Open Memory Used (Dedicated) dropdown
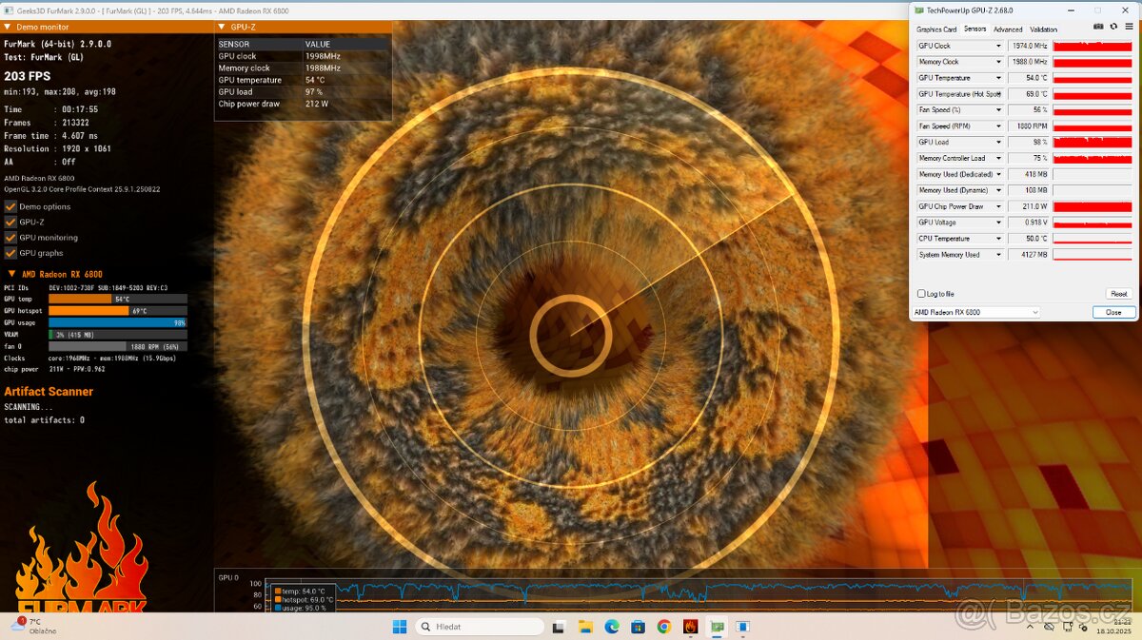Image resolution: width=1142 pixels, height=640 pixels. pos(998,175)
